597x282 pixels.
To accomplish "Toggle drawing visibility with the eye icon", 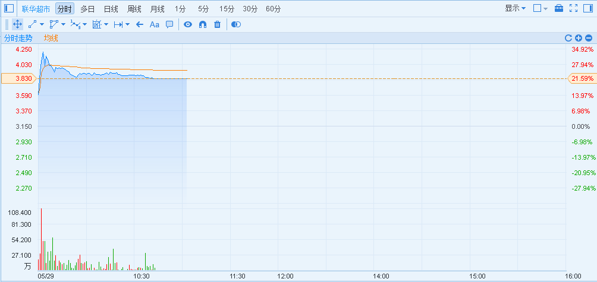I will point(188,24).
